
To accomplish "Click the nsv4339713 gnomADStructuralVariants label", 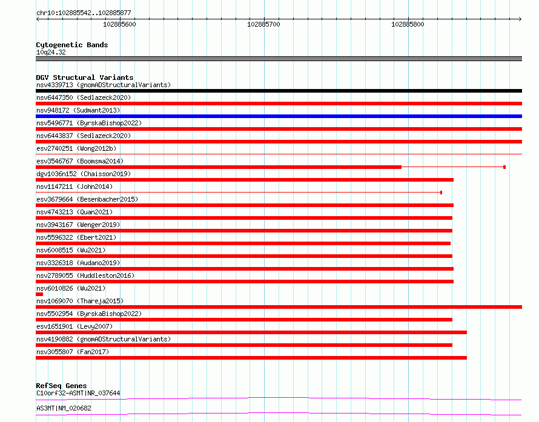I will coord(104,85).
